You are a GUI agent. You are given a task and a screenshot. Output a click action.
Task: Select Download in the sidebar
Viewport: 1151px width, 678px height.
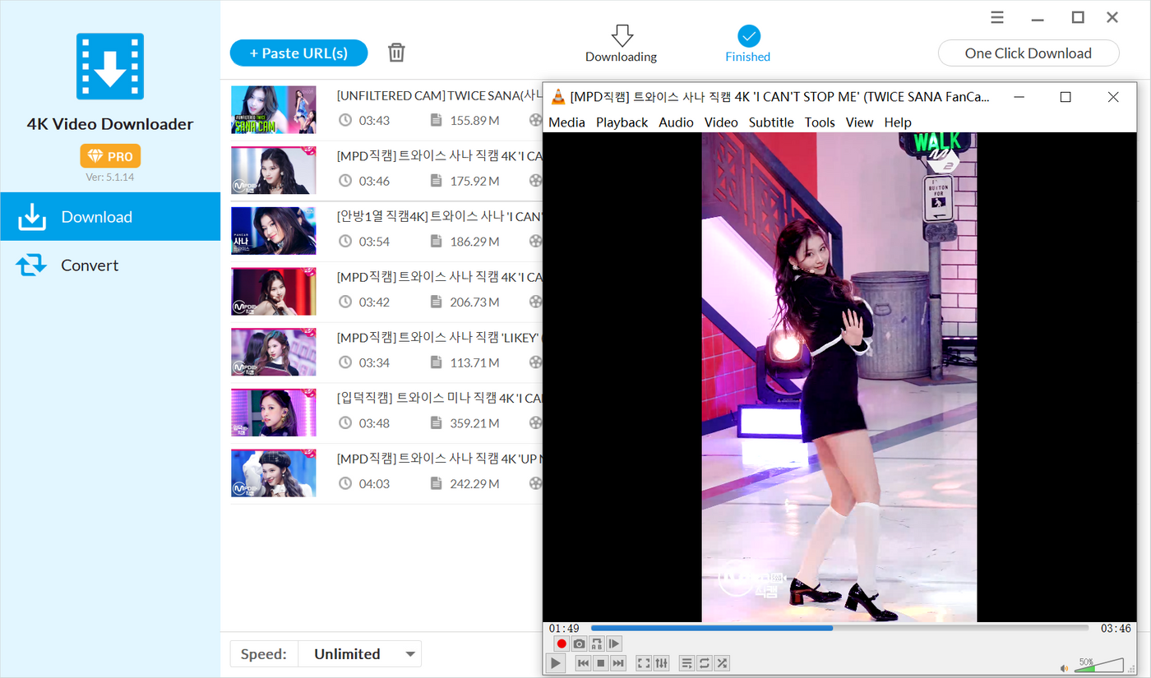coord(110,217)
